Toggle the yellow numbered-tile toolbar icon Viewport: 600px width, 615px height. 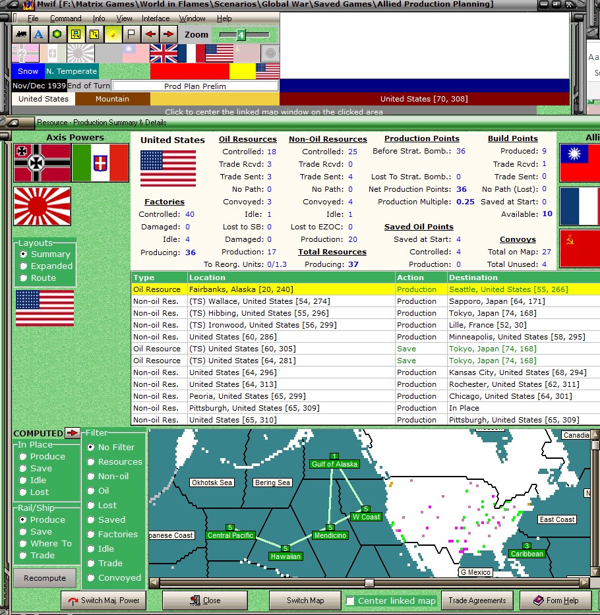(94, 34)
